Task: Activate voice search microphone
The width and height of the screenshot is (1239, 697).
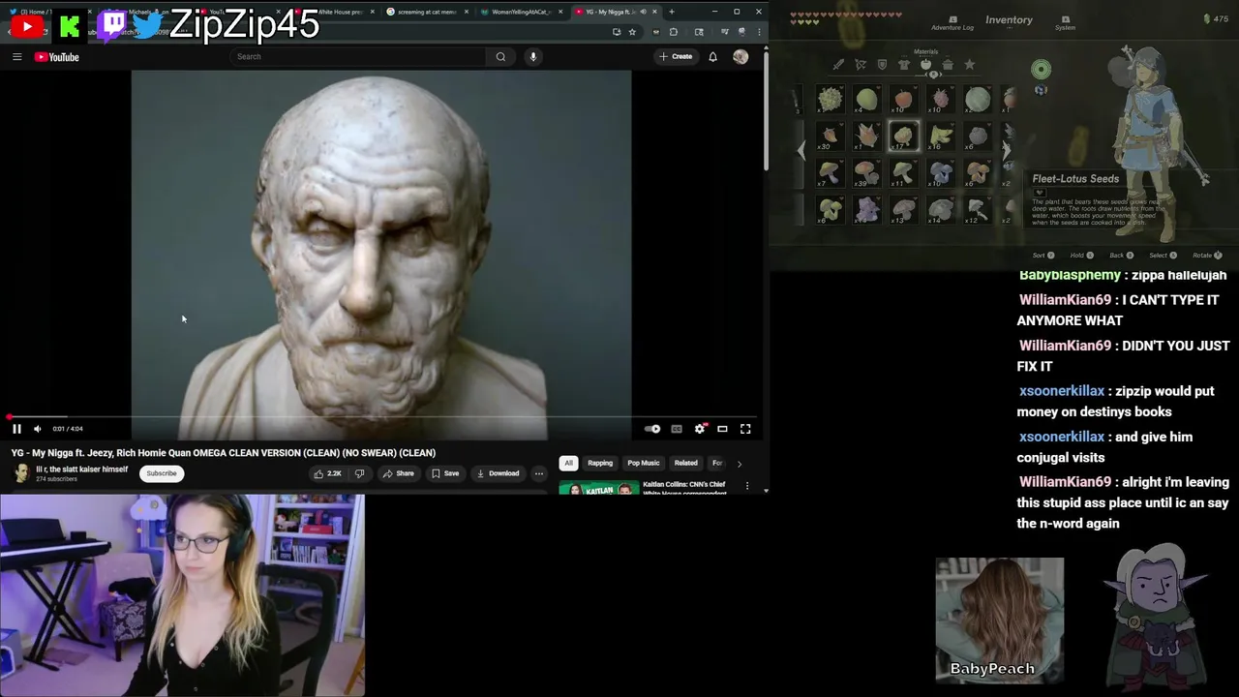Action: (532, 56)
